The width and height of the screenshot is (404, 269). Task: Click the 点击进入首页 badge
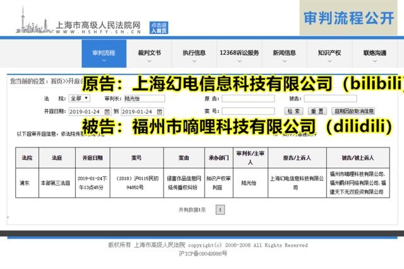tap(158, 28)
